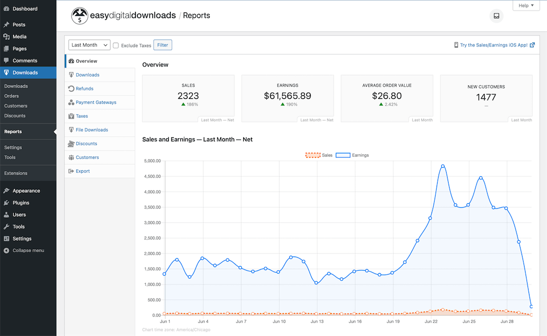The width and height of the screenshot is (547, 336).
Task: Open the Payment Gateways report tab
Action: point(100,102)
